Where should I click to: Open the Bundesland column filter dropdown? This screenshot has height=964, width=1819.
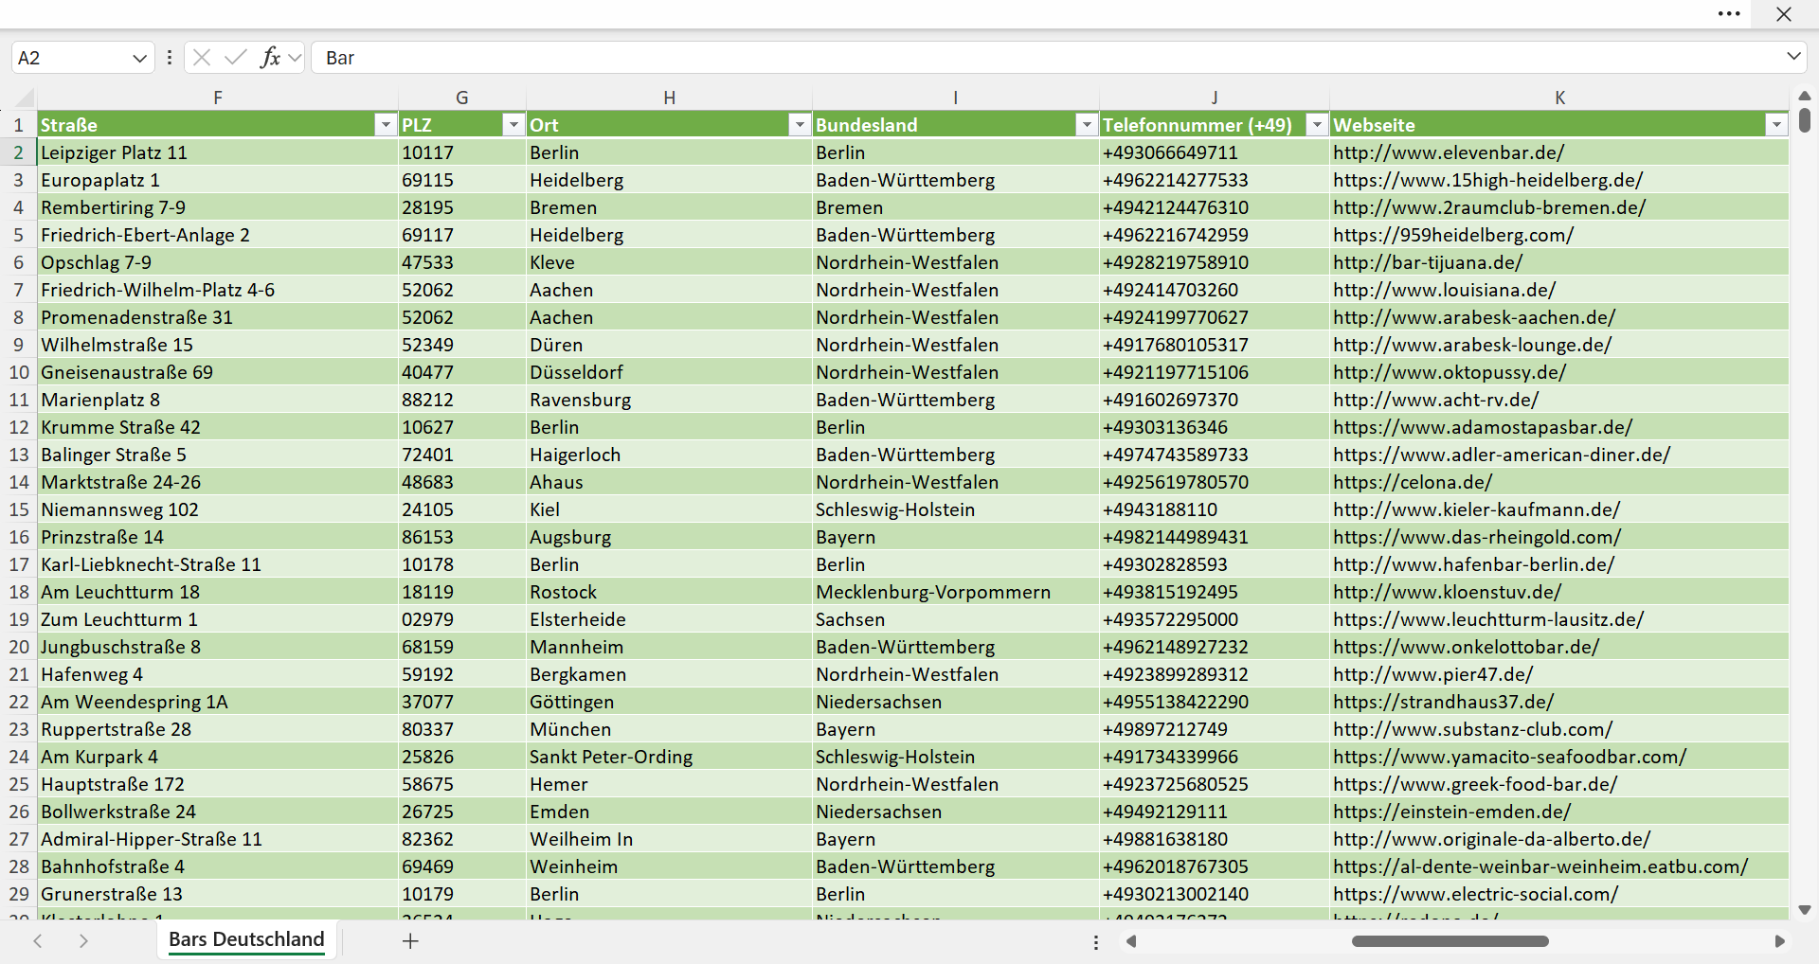point(1086,125)
